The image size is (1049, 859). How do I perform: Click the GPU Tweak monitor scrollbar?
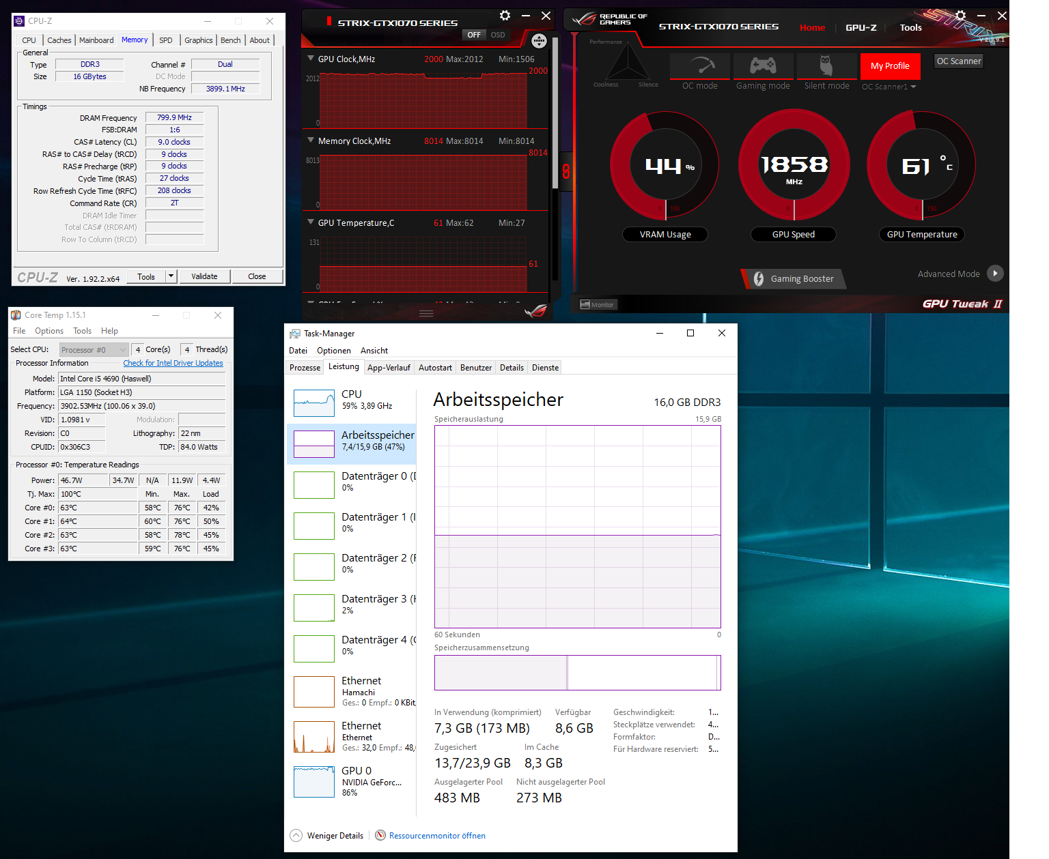pos(555,113)
